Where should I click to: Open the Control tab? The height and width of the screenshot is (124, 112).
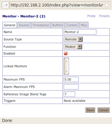(72, 25)
